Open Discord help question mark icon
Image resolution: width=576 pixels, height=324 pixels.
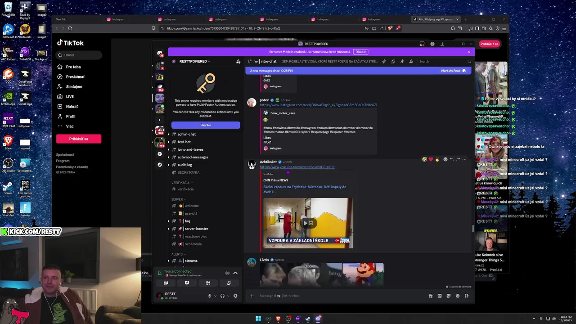(x=432, y=44)
